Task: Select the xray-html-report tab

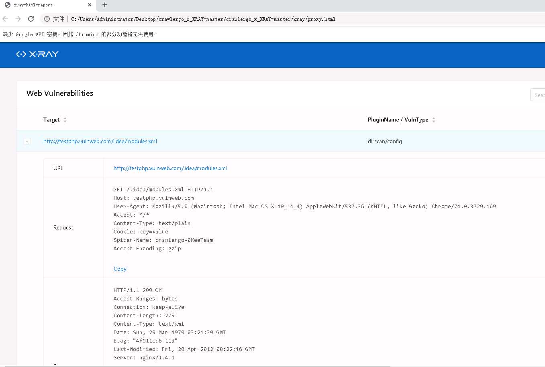Action: [48, 5]
